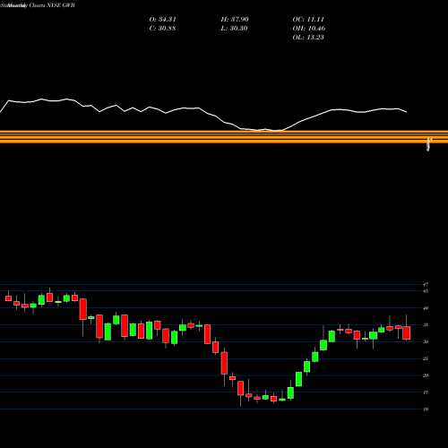Select the close price value C: 30.88
This screenshot has height=448, width=448.
pyautogui.click(x=162, y=29)
